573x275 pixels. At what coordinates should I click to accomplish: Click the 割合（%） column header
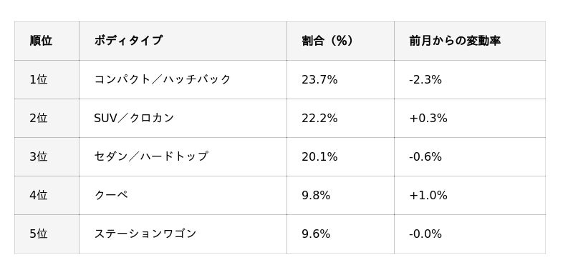[x=340, y=41]
